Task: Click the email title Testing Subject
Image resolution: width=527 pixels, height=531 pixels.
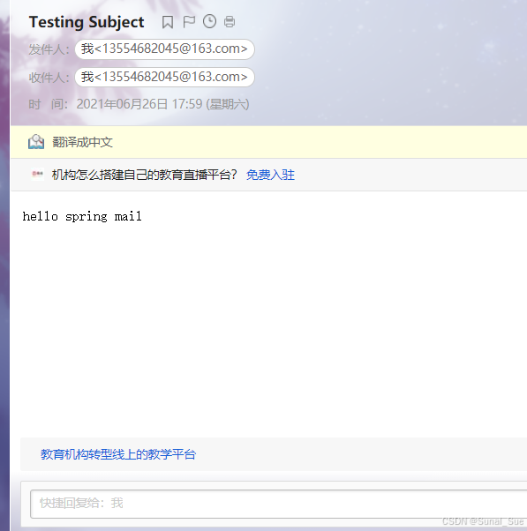Action: [x=87, y=22]
